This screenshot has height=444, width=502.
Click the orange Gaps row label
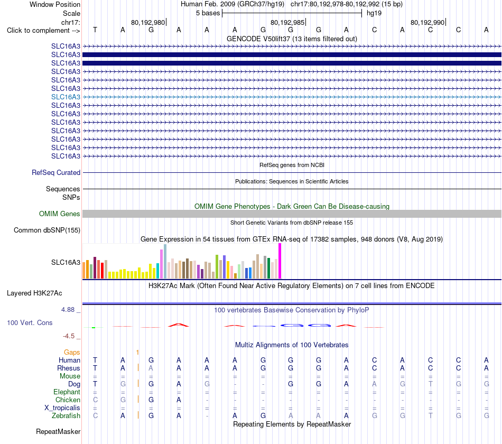pos(72,353)
